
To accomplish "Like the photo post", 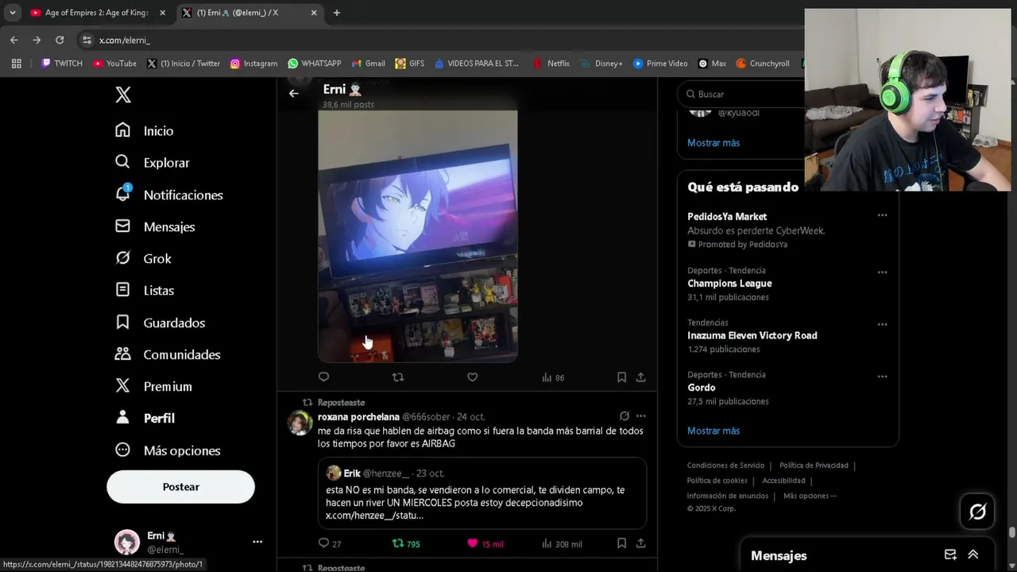I will (472, 377).
